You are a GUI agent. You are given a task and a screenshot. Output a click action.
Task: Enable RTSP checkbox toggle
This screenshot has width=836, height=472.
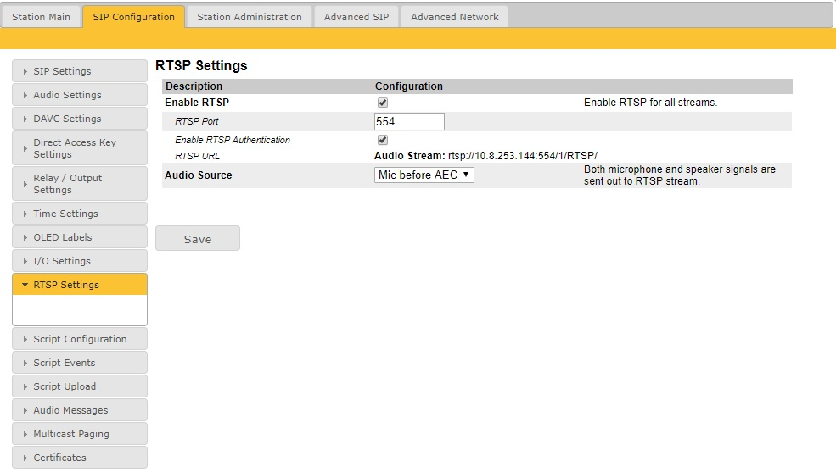pos(383,103)
